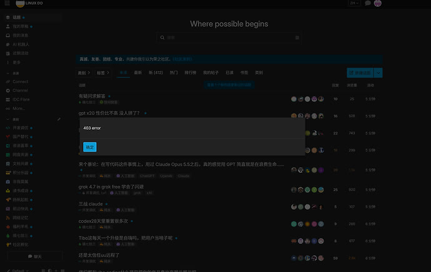Switch to the 最新 tab
431x272 pixels.
(137, 72)
